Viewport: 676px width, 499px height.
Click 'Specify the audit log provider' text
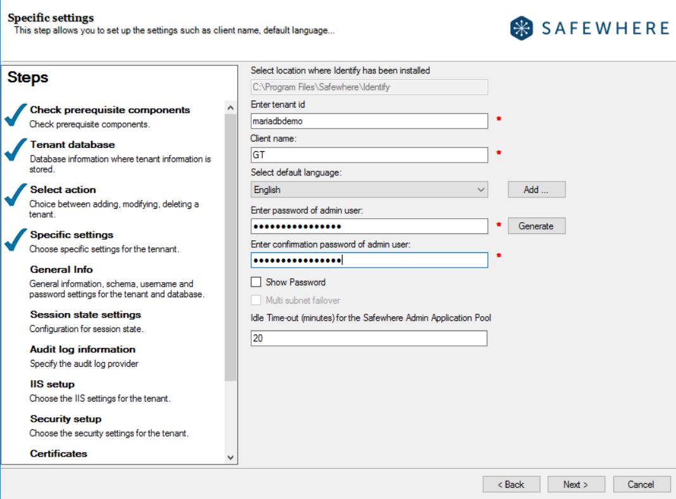84,364
